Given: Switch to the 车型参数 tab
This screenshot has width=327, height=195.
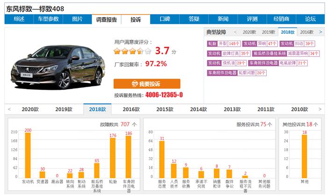Looking at the screenshot, I should tap(48, 19).
